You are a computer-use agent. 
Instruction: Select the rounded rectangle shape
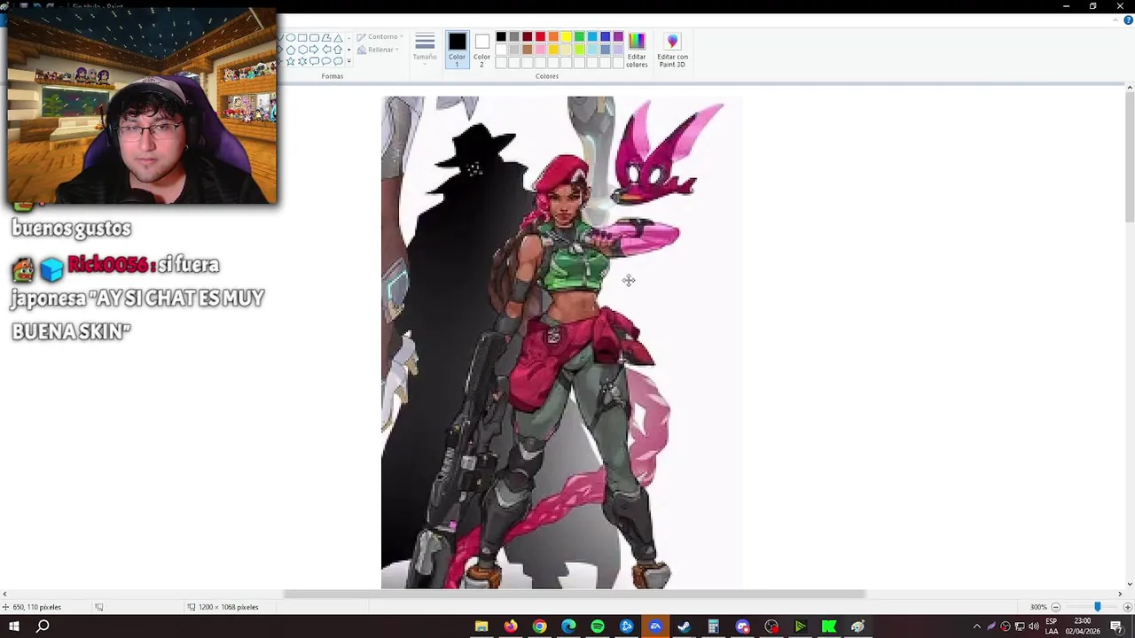tap(314, 37)
